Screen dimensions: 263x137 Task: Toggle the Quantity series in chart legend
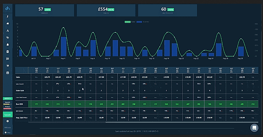pyautogui.click(x=143, y=22)
